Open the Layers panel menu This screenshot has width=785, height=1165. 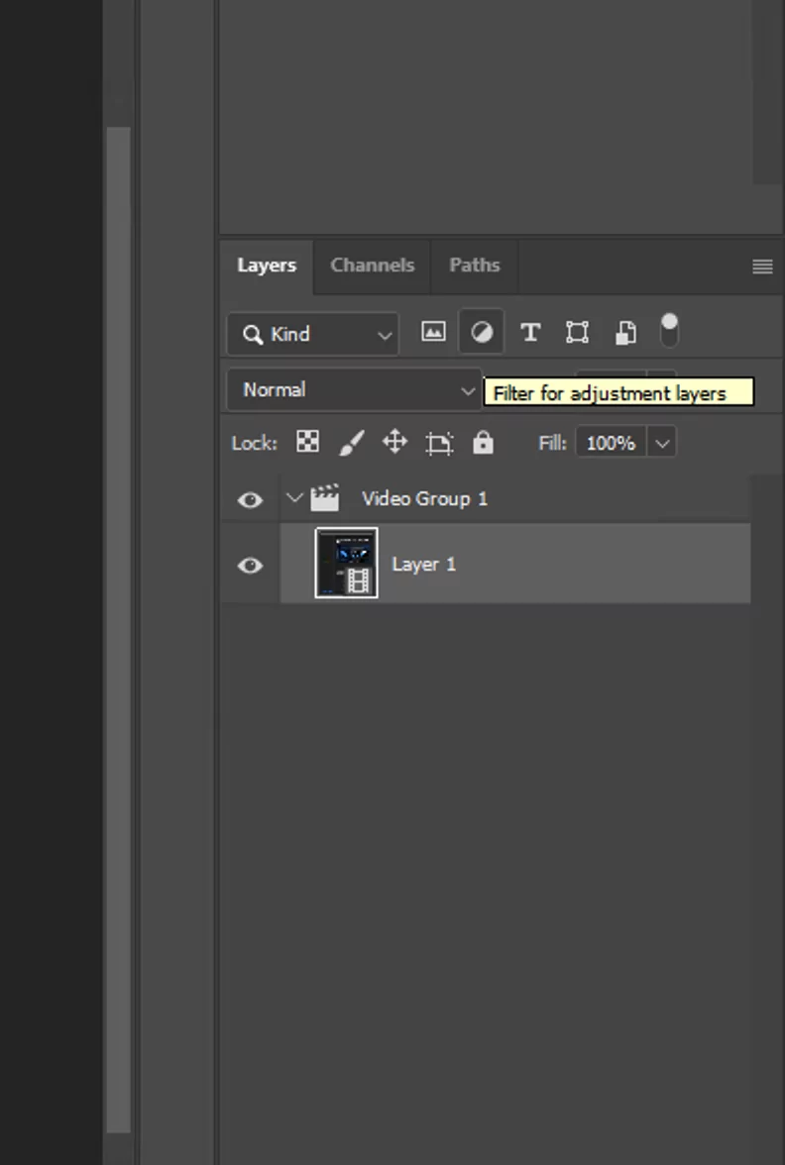[761, 266]
